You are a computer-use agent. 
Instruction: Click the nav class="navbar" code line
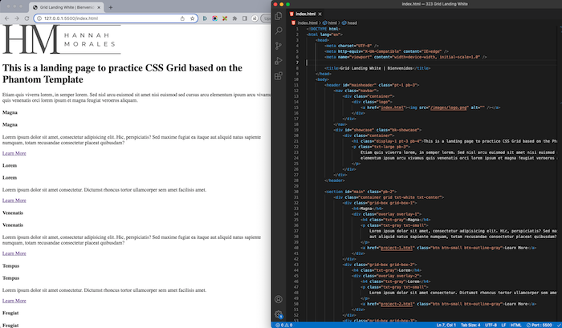point(356,91)
